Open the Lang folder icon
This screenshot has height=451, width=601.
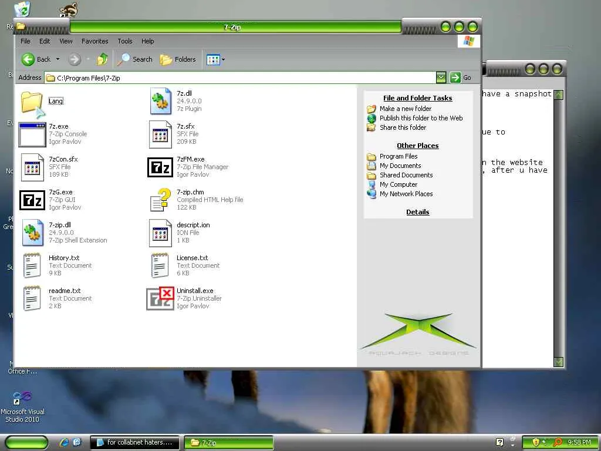[32, 102]
